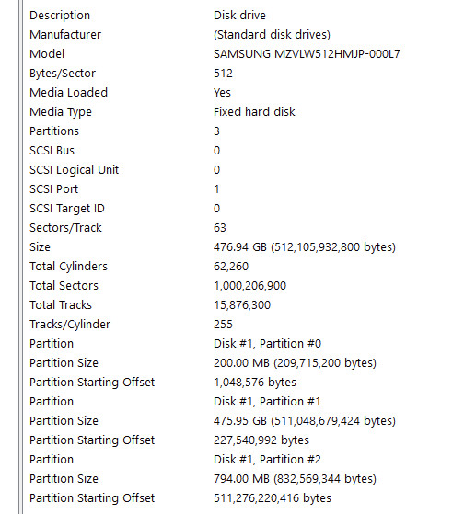Screen dimensions: 464x514
Task: Select the SAMSUNG MZVLW512HMJP-000L7 model value
Action: point(307,54)
